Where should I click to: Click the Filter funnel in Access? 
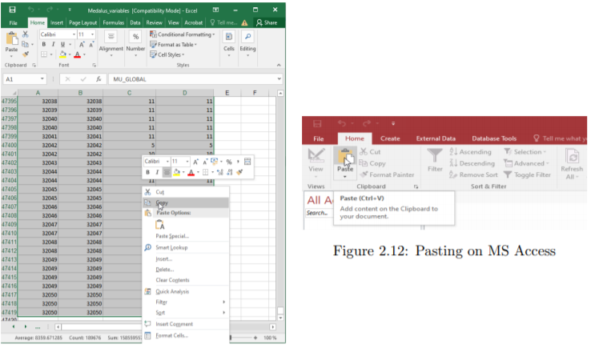pos(435,160)
